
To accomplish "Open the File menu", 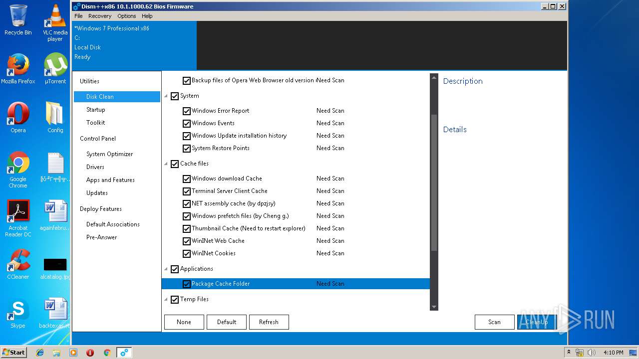I will 78,16.
